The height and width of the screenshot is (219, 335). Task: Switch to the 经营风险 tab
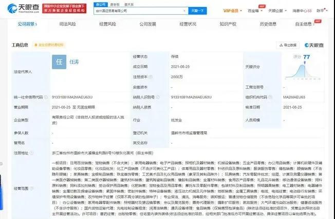107,24
